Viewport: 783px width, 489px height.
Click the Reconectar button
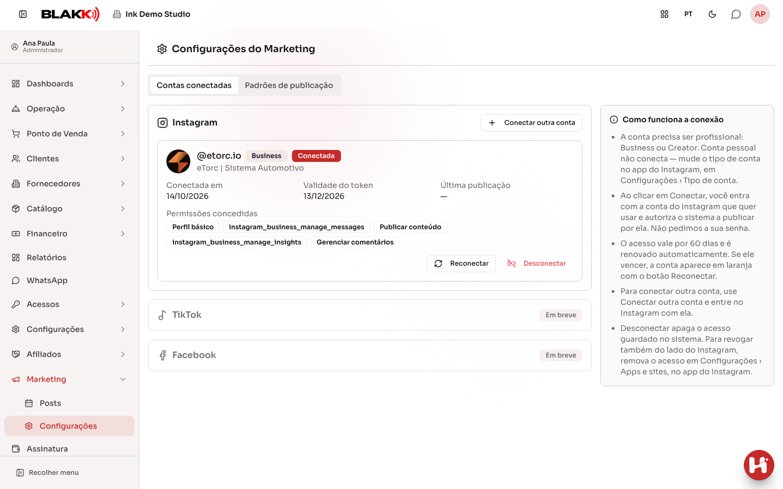click(x=461, y=264)
